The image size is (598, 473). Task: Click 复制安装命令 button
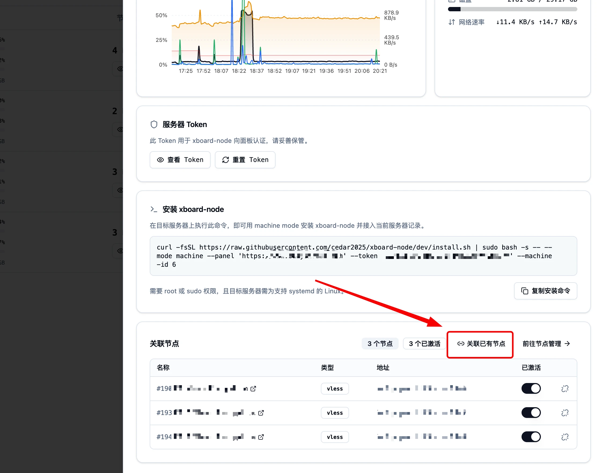point(545,291)
